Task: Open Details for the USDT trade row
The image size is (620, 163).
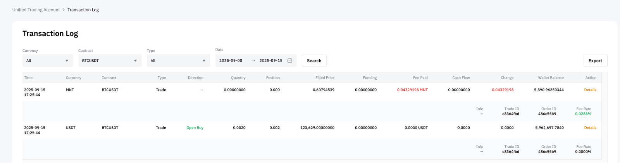Action: point(590,128)
